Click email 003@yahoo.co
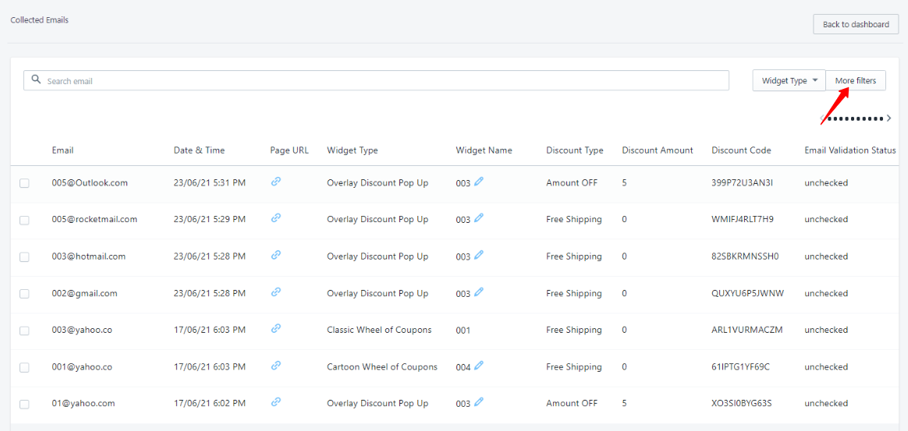 tap(82, 330)
